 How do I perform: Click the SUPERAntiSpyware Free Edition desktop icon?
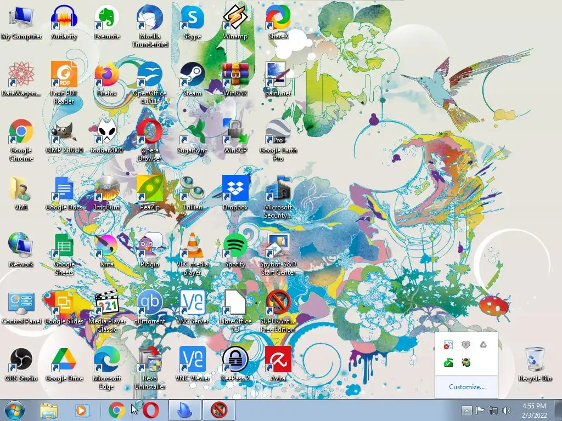278,310
